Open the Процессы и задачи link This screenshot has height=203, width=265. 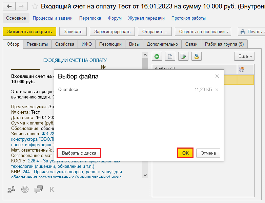click(53, 18)
